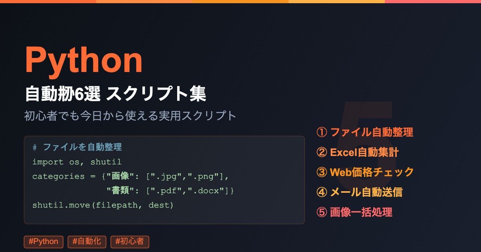Click the yellow-orange segment of top bar

[337, 1]
